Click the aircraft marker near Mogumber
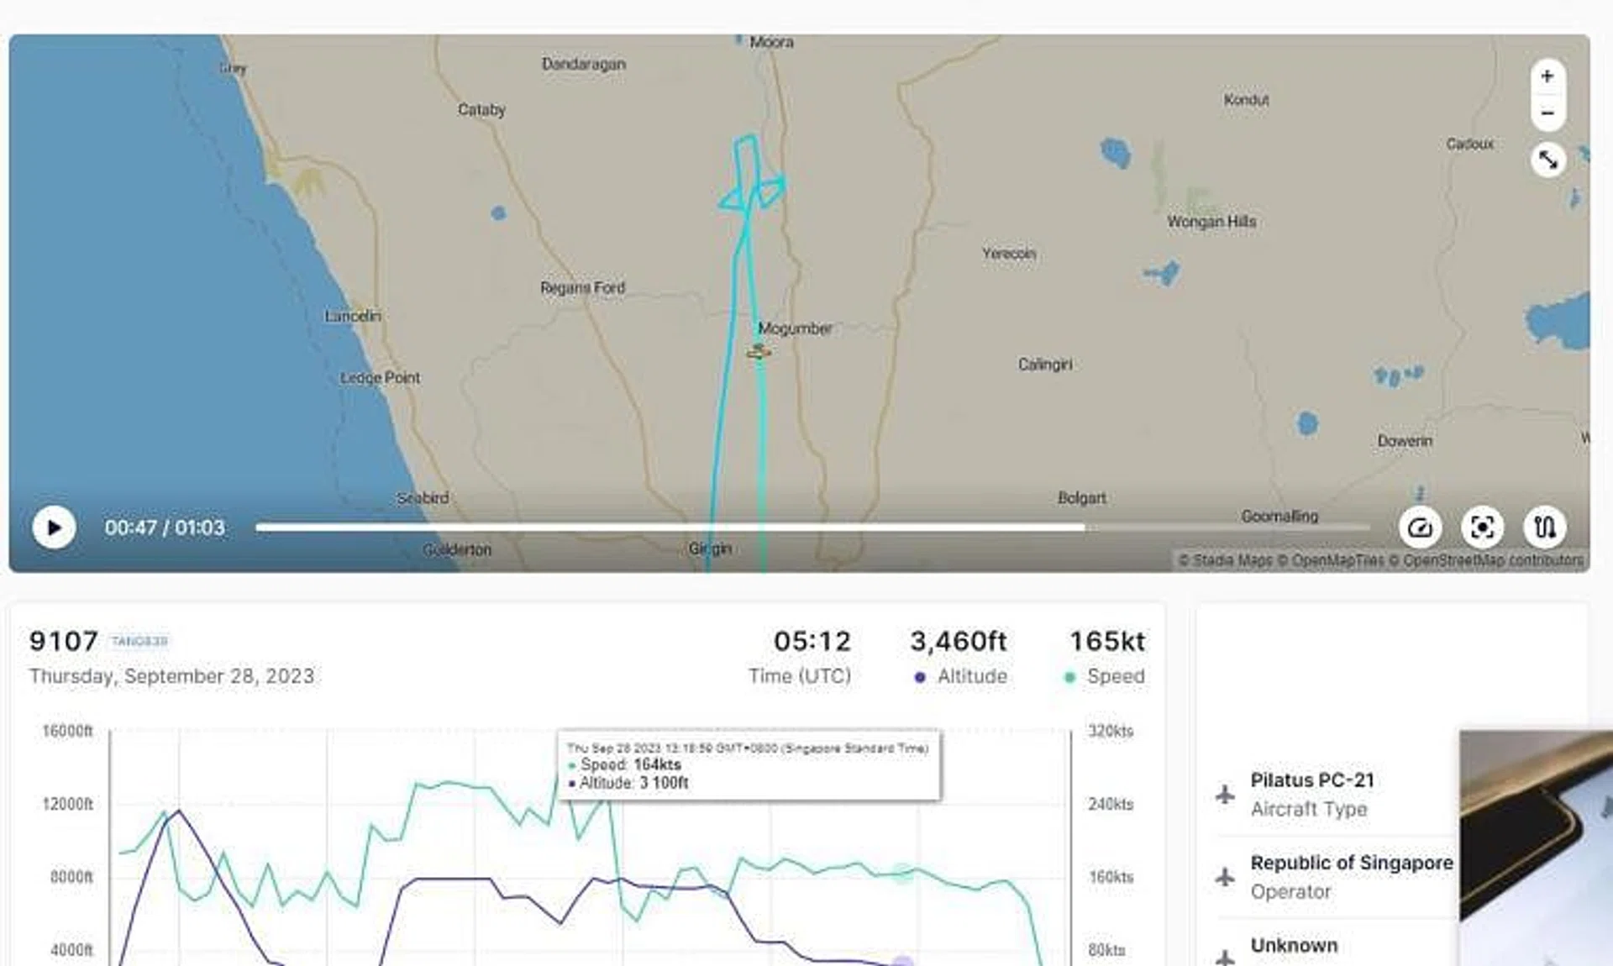Screen dimensions: 1613x966 759,353
